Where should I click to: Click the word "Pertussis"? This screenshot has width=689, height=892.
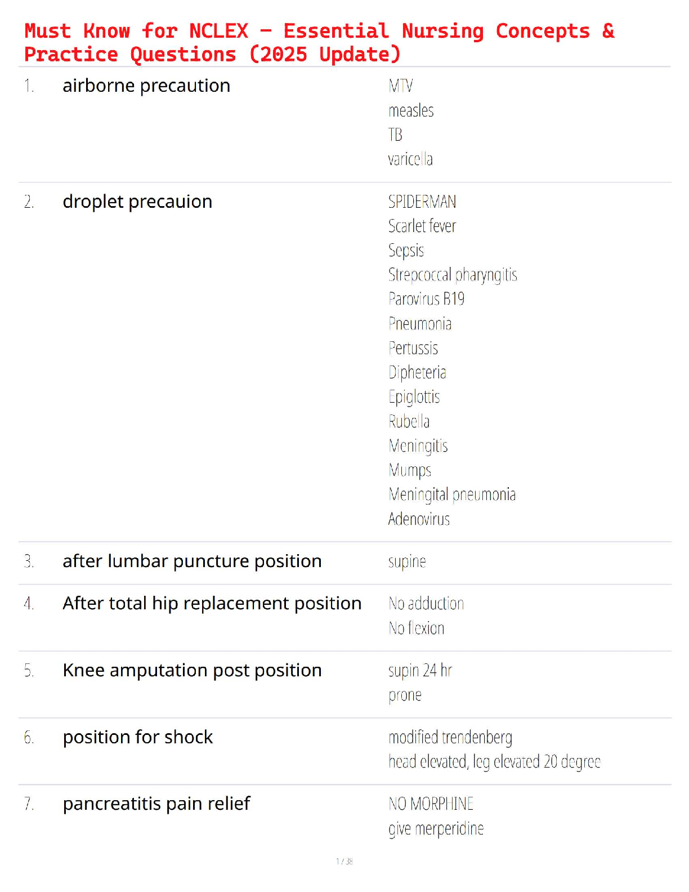pos(413,348)
